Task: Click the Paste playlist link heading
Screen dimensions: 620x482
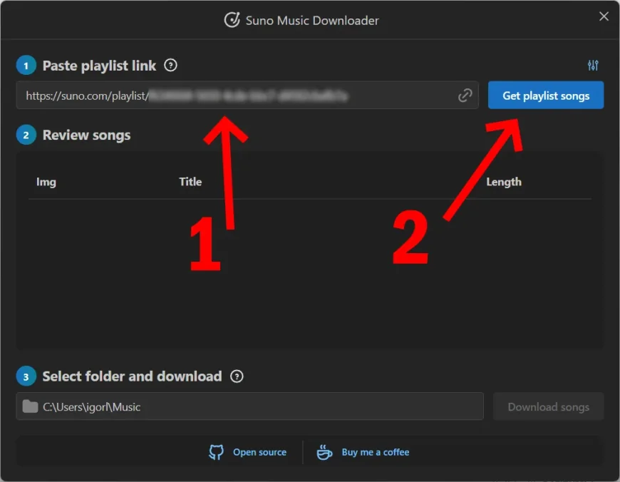Action: 99,66
